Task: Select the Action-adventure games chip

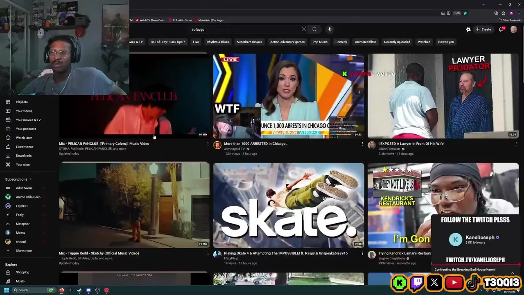Action: [x=287, y=42]
